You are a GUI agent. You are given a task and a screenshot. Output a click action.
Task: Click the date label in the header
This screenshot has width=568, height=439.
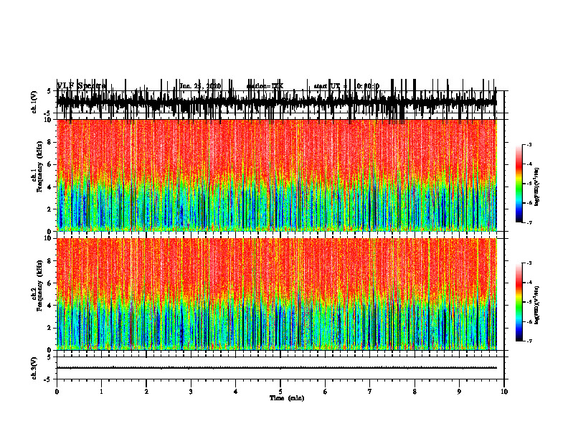(x=200, y=86)
